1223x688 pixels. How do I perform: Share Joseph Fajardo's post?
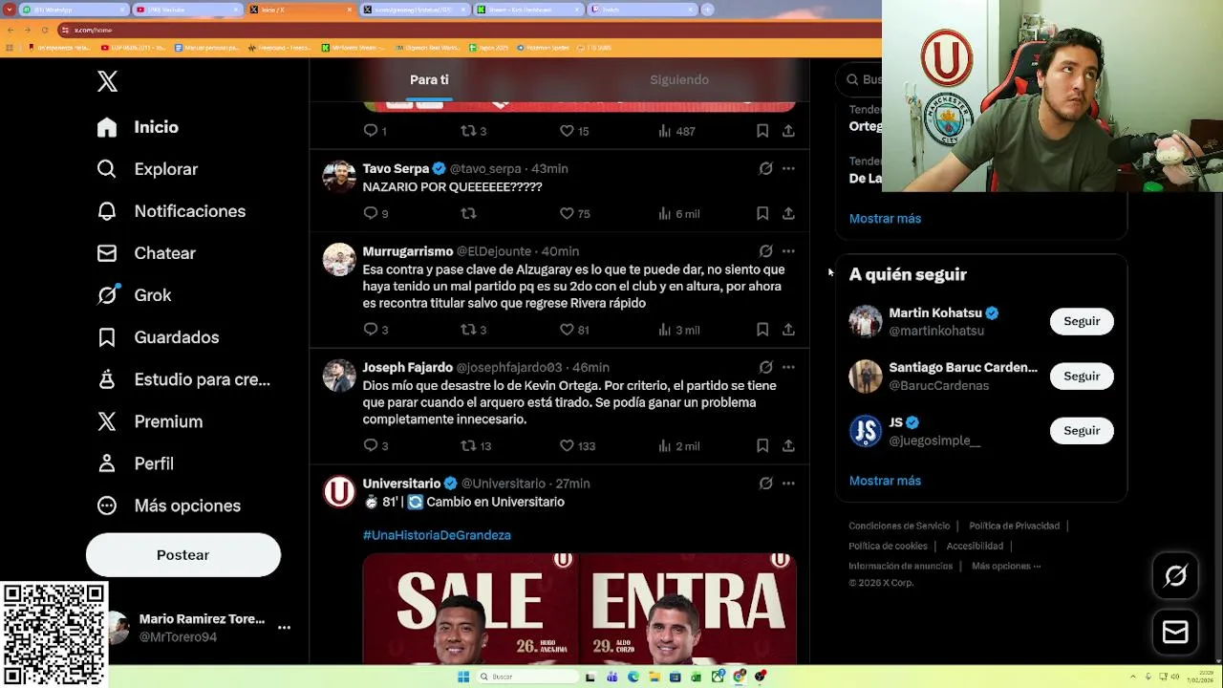(x=788, y=445)
